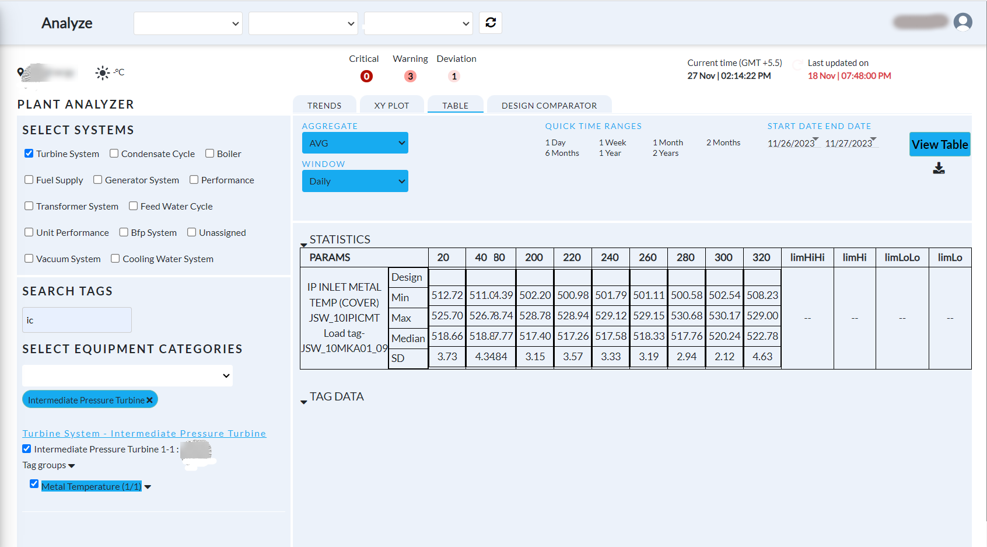
Task: Select the 1 Week quick range
Action: tap(612, 142)
